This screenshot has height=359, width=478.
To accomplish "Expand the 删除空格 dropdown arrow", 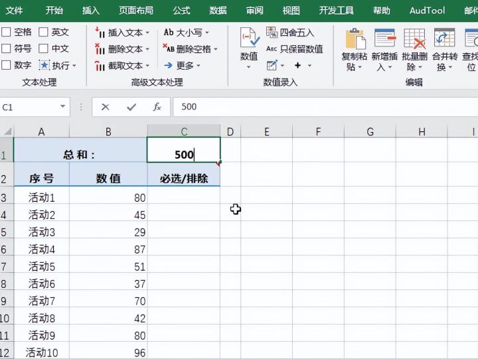I will pyautogui.click(x=216, y=48).
